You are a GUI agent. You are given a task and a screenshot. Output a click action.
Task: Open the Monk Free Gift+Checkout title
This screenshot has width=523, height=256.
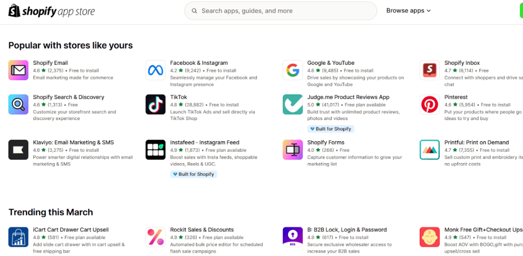[x=483, y=229]
